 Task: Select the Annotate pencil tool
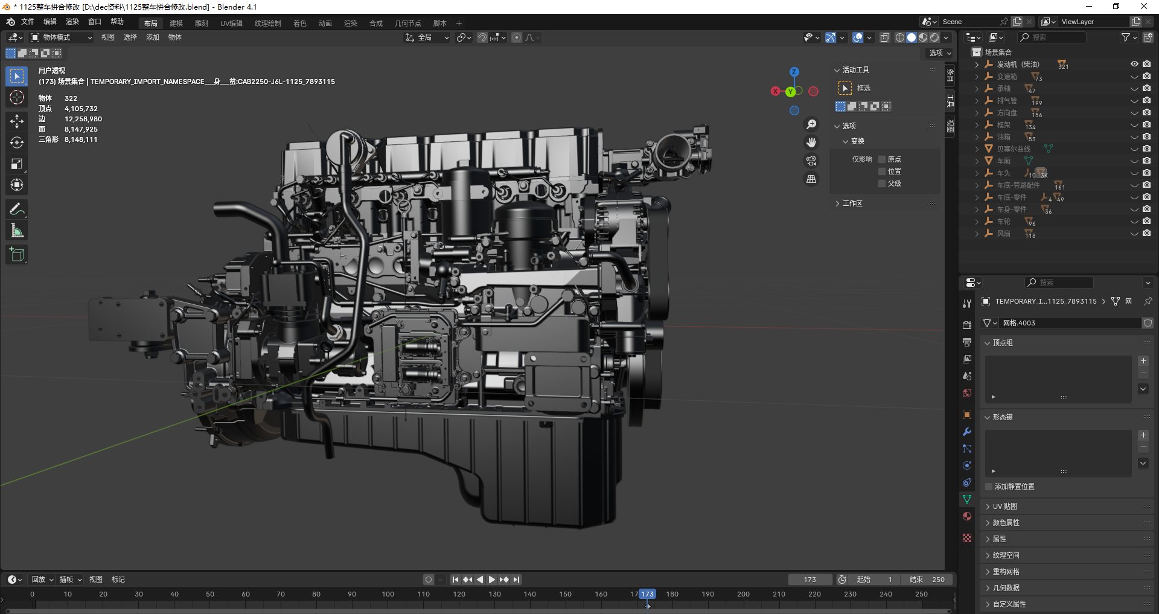click(x=17, y=209)
